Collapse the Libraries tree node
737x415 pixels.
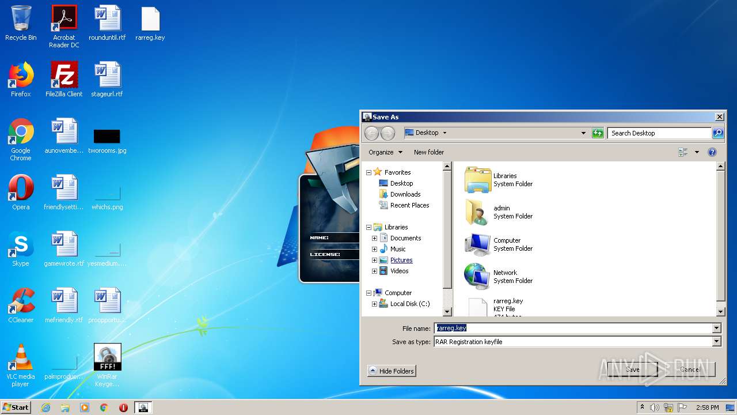click(368, 227)
